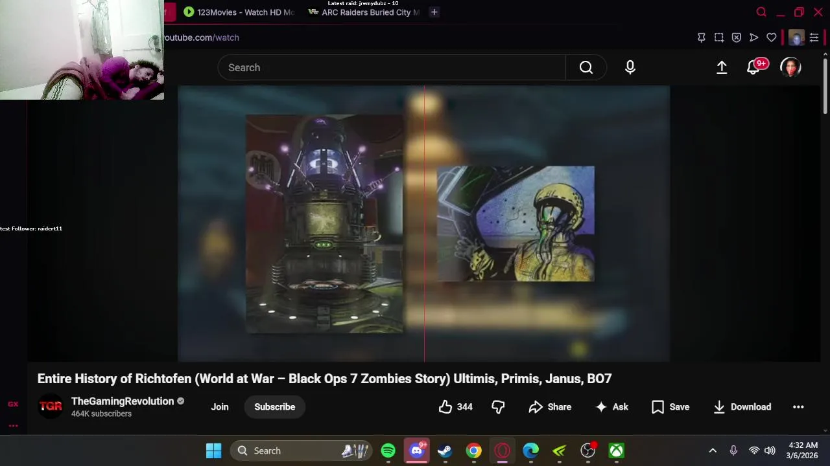
Task: Open OBS Studio from taskbar
Action: click(x=588, y=450)
